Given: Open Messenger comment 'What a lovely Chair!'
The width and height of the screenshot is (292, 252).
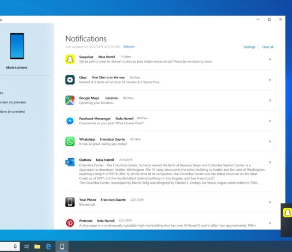Looking at the screenshot, I should [x=112, y=123].
